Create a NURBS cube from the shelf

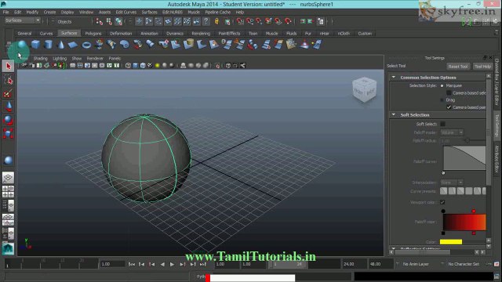pos(35,45)
